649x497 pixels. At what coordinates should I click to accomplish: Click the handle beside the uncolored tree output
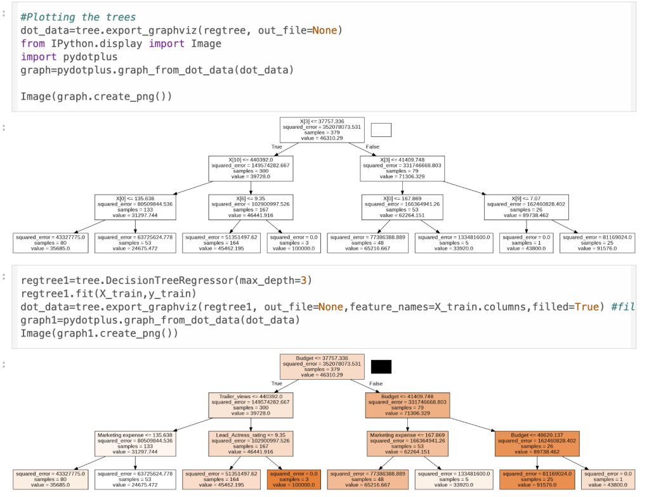coord(5,127)
